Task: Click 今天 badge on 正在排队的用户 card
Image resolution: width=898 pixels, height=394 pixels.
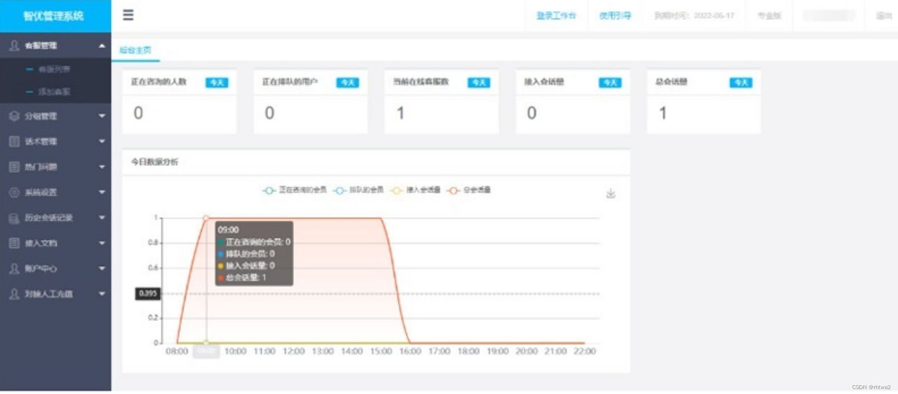Action: coord(348,82)
